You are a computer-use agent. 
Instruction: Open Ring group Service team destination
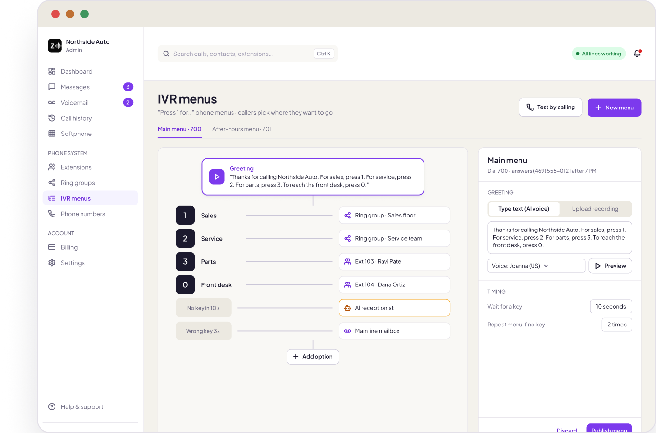click(394, 239)
